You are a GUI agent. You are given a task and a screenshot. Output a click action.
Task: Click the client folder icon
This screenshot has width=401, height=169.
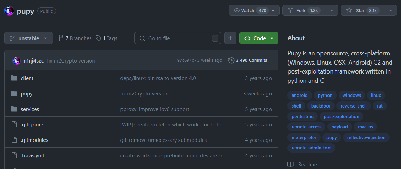[x=14, y=78]
